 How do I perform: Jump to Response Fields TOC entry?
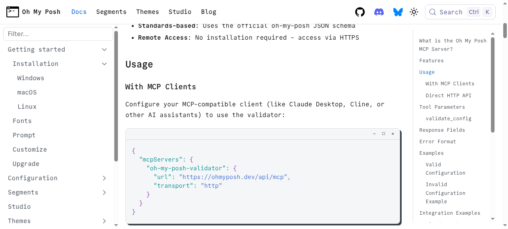click(442, 130)
